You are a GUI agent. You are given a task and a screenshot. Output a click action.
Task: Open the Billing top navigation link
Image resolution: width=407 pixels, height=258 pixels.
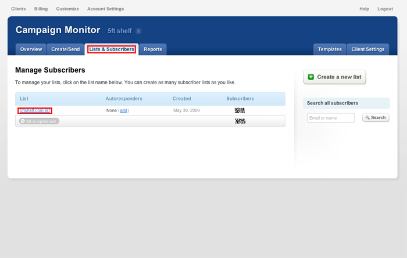41,9
